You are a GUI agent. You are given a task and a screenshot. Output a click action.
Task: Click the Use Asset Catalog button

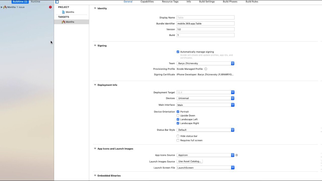coord(190,161)
